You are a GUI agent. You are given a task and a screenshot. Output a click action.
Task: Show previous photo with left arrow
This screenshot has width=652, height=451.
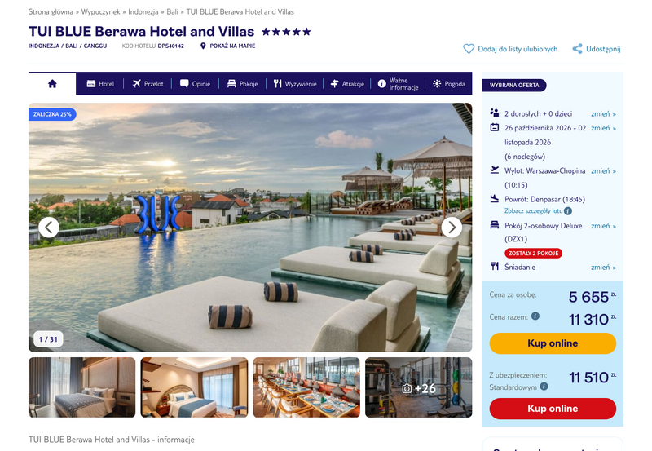(x=49, y=228)
